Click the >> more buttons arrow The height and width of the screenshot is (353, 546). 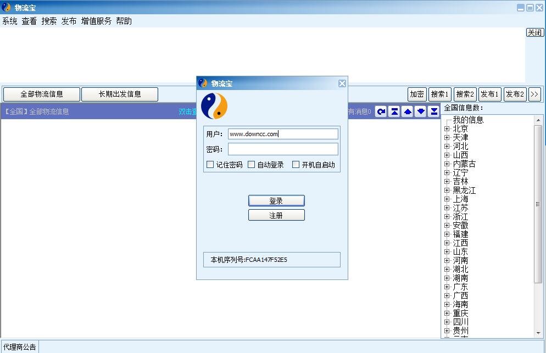tap(534, 94)
